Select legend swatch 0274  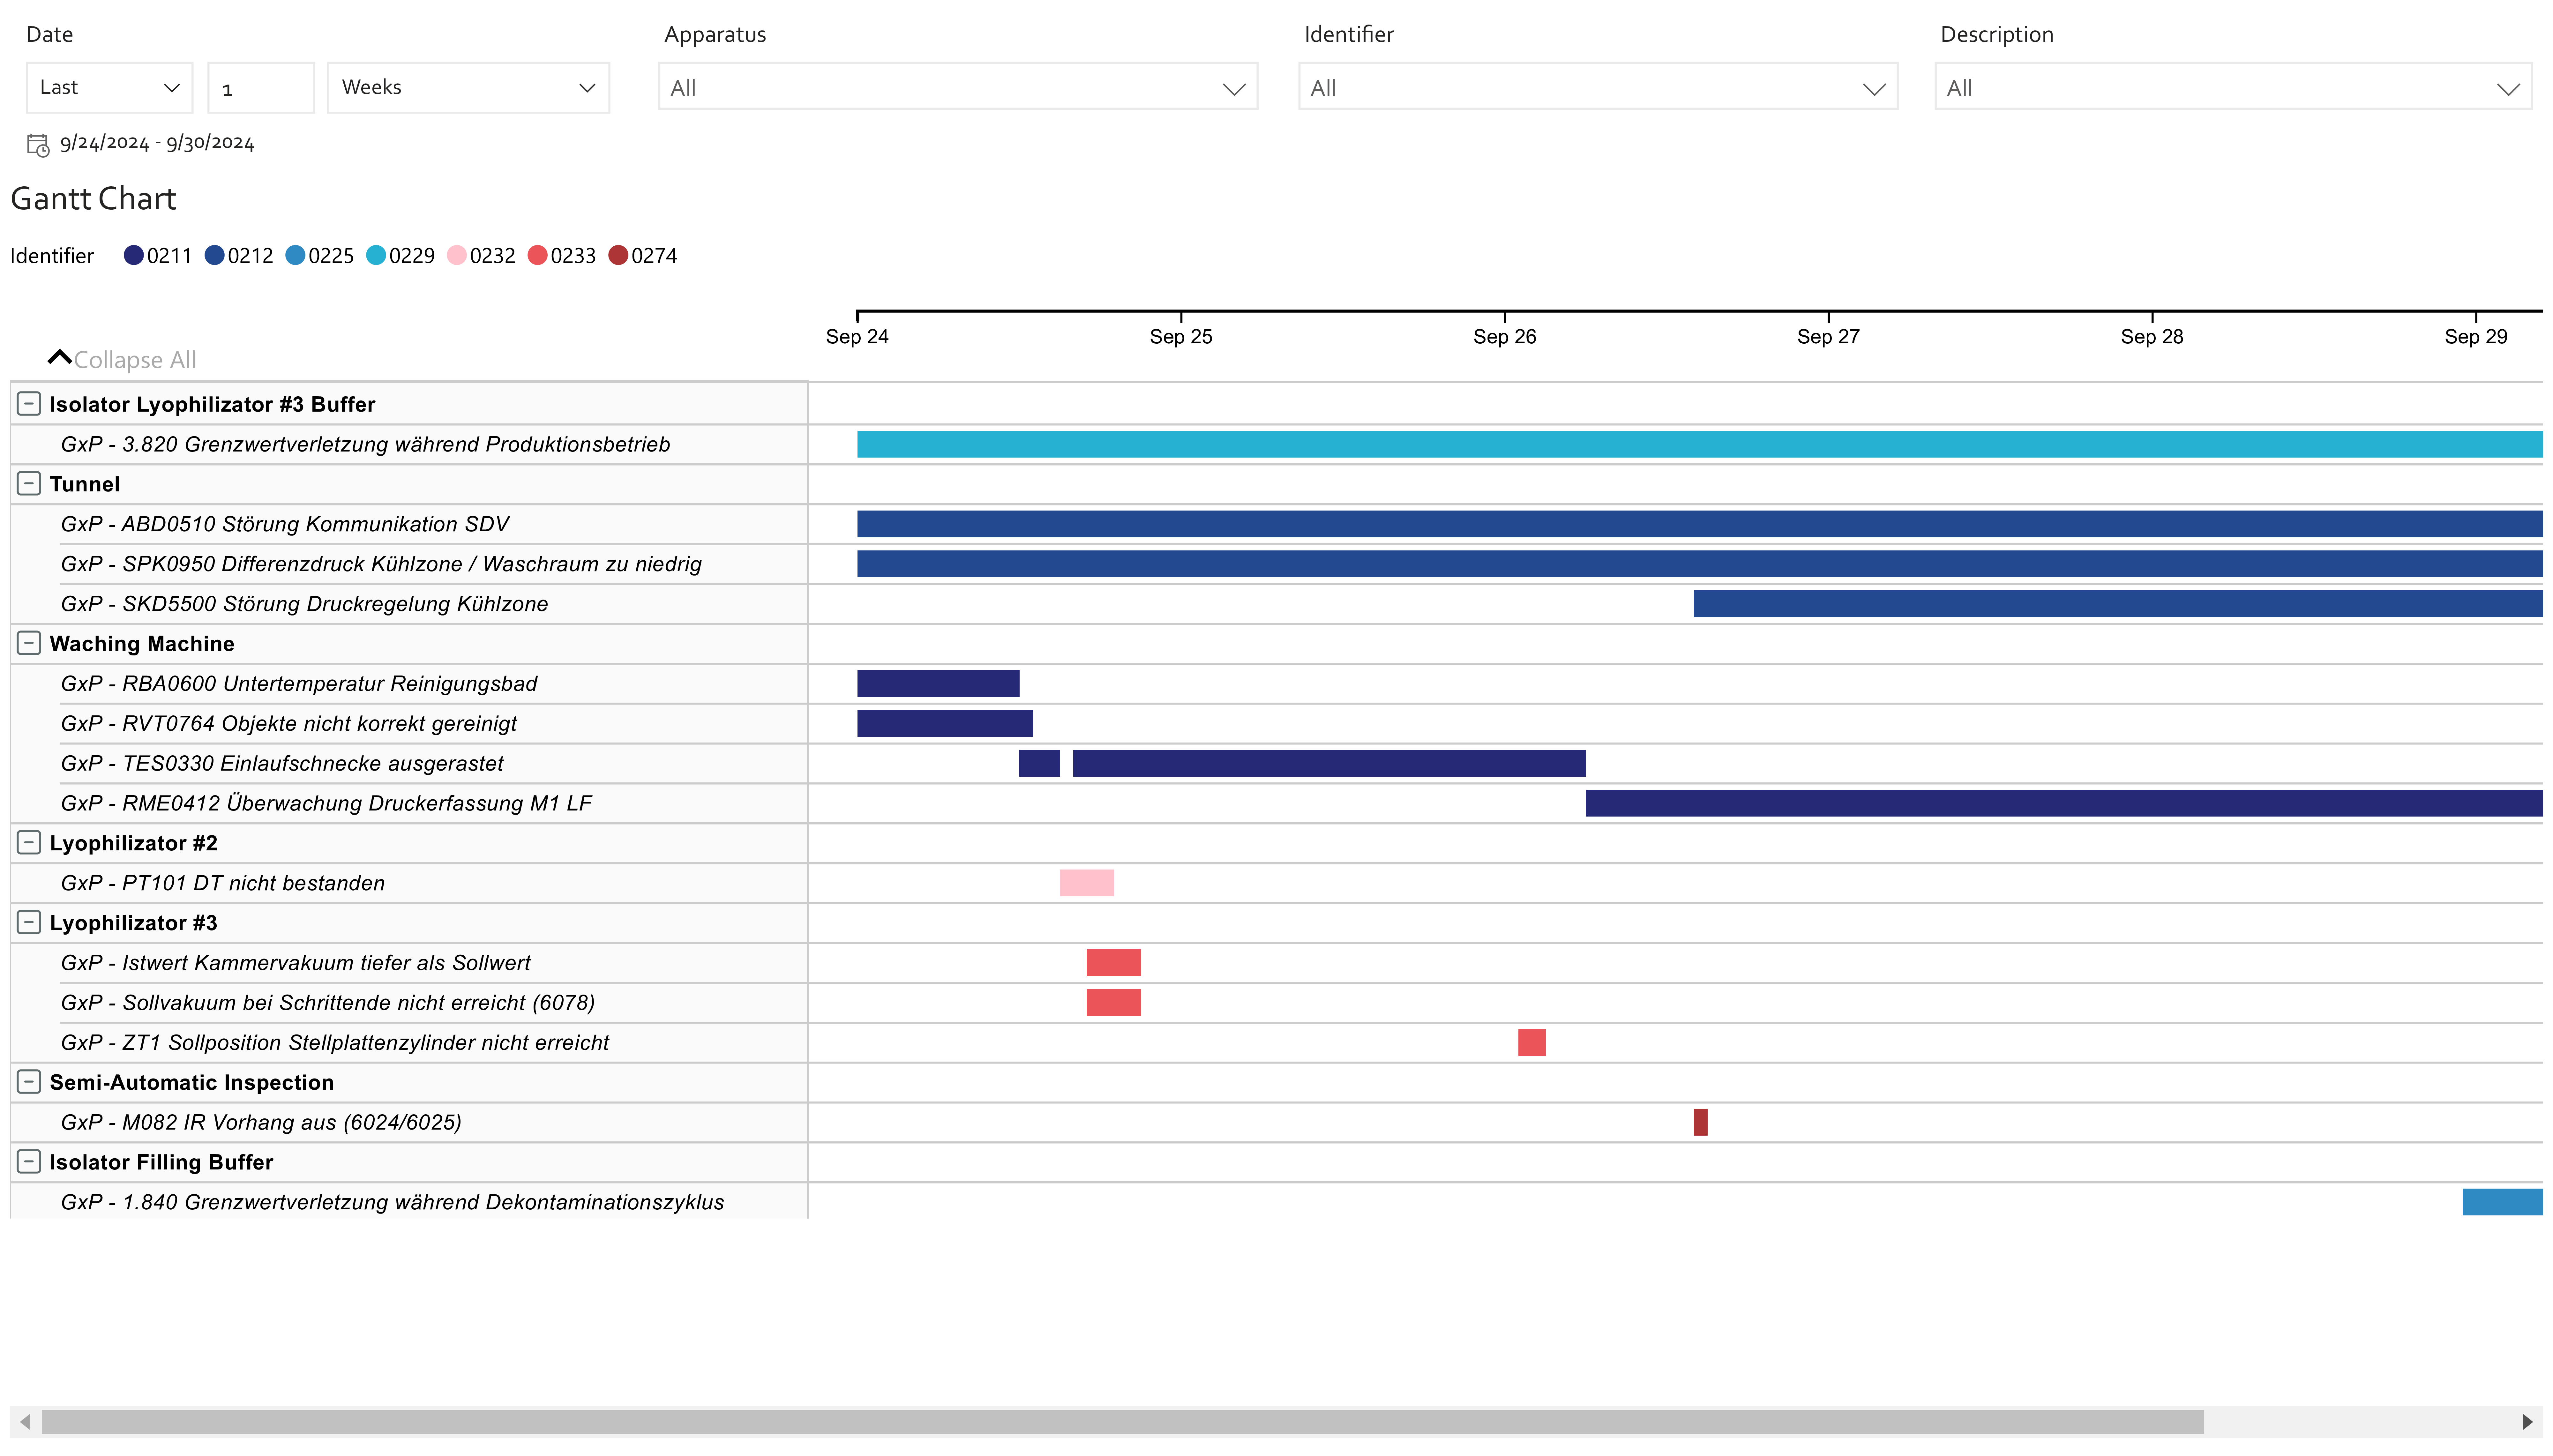point(618,255)
